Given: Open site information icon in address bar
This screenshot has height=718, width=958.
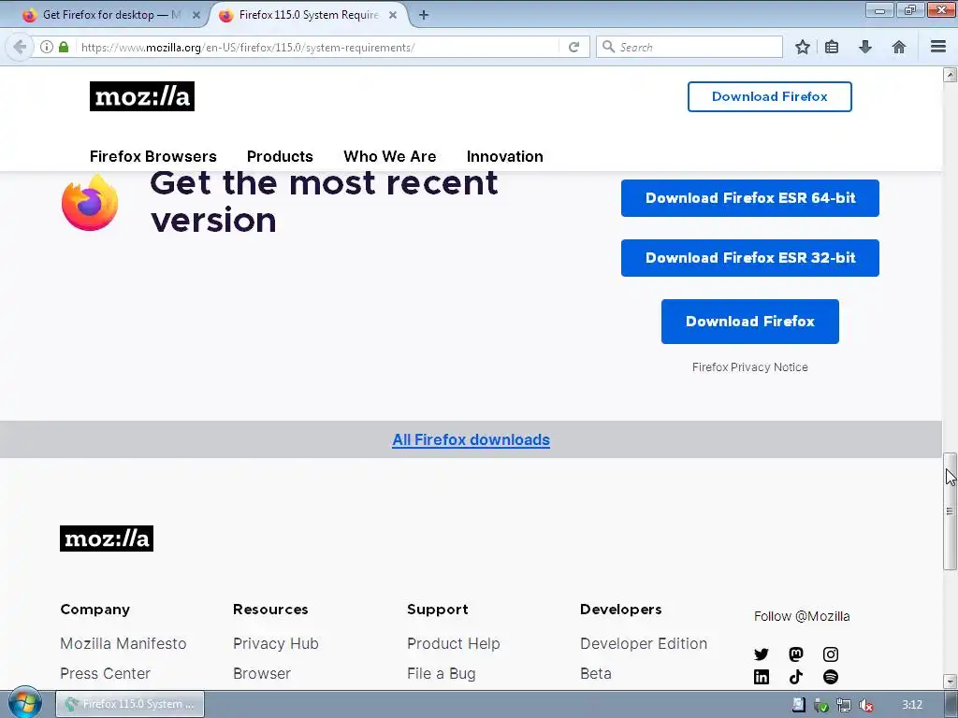Looking at the screenshot, I should [x=47, y=47].
